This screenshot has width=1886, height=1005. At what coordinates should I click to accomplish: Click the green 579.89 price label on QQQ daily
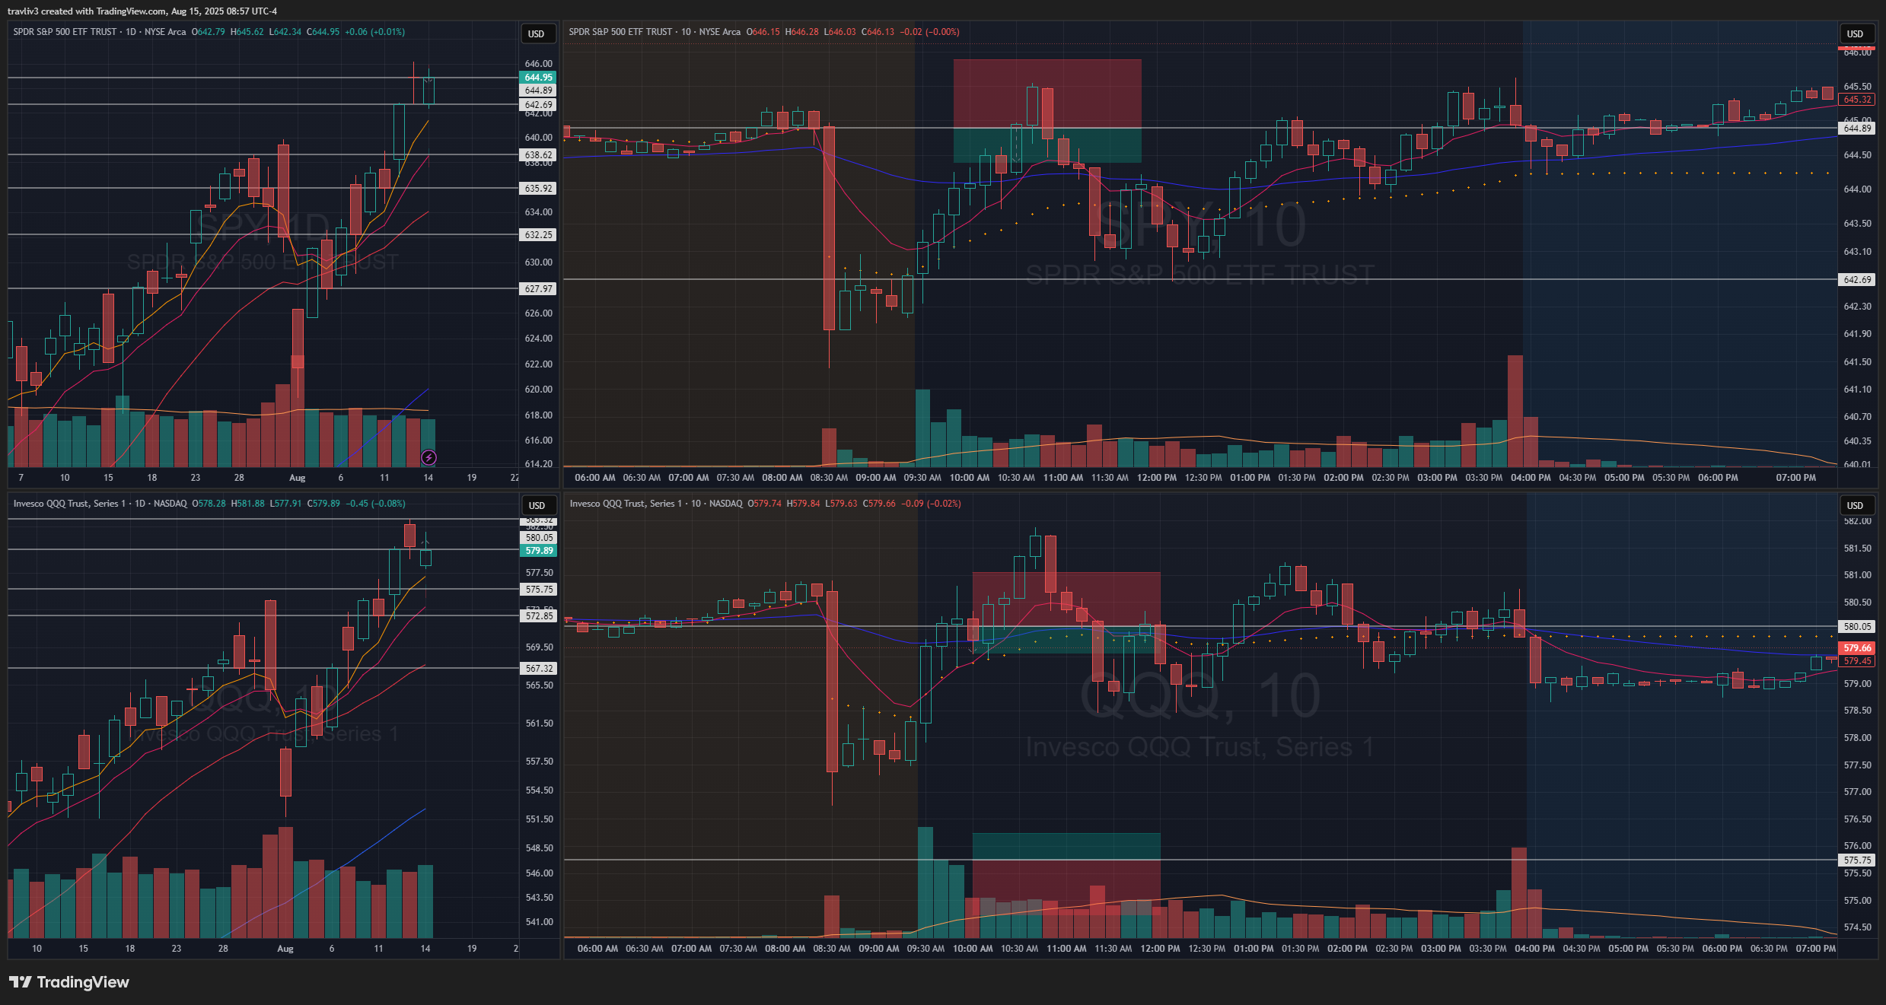pyautogui.click(x=539, y=551)
